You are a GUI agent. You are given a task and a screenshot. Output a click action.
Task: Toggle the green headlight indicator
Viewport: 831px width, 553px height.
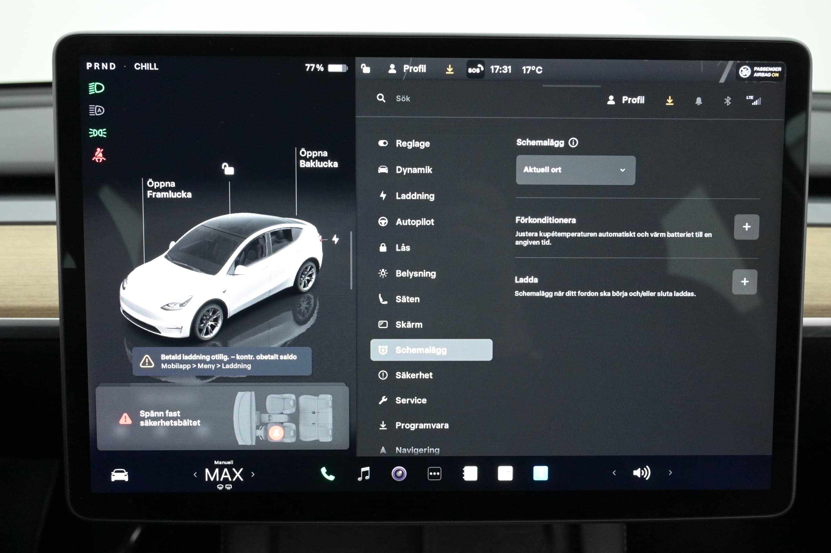pos(96,88)
